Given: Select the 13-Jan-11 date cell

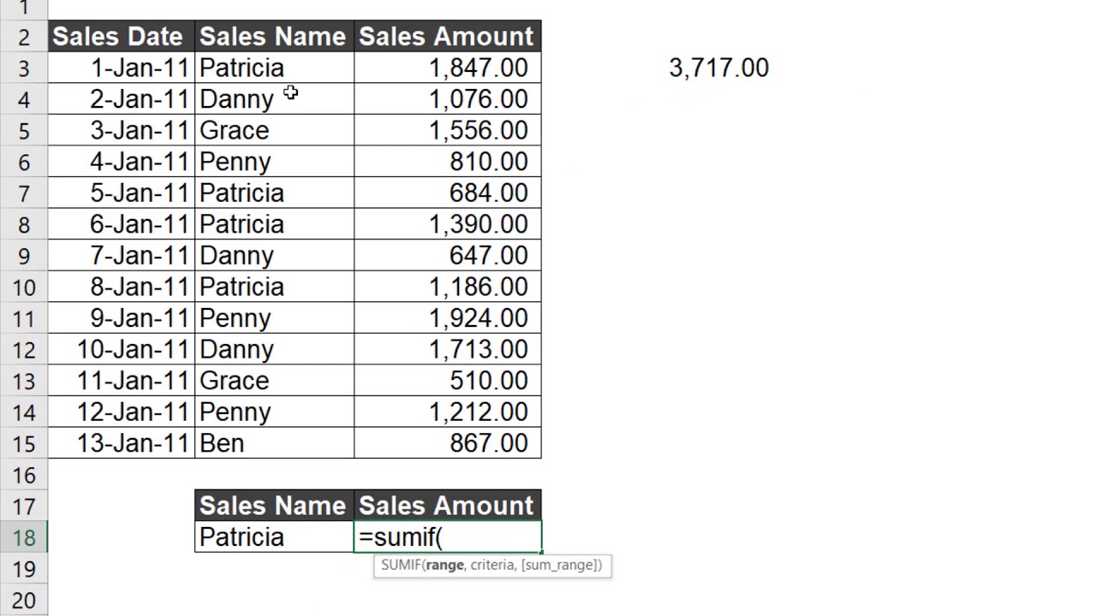Looking at the screenshot, I should coord(121,443).
